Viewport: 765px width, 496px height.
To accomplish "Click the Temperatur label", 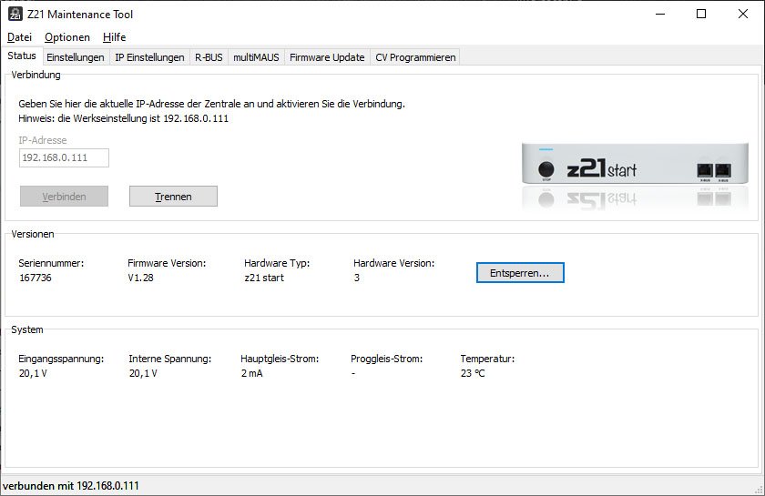I will 487,359.
